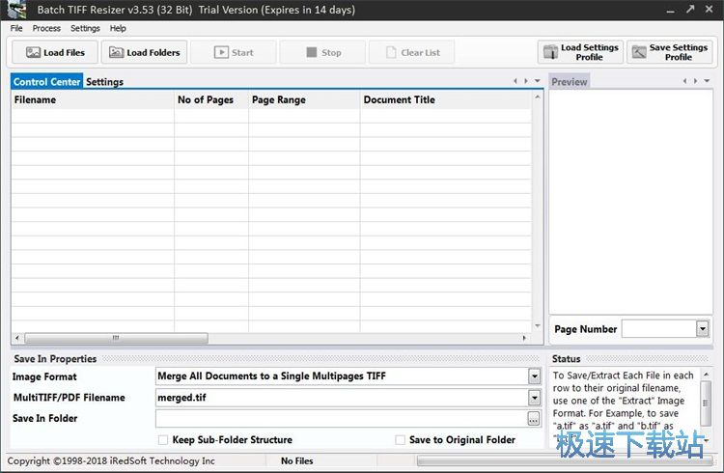Image resolution: width=724 pixels, height=473 pixels.
Task: Expand the Image Format dropdown
Action: point(534,376)
